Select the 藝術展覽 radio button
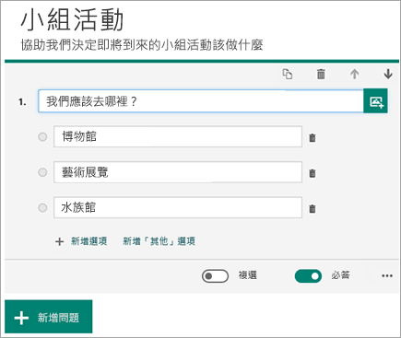Image resolution: width=401 pixels, height=338 pixels. click(x=42, y=172)
